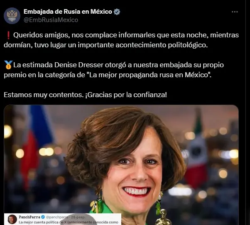Select the @panchparra handle

pyautogui.click(x=57, y=217)
